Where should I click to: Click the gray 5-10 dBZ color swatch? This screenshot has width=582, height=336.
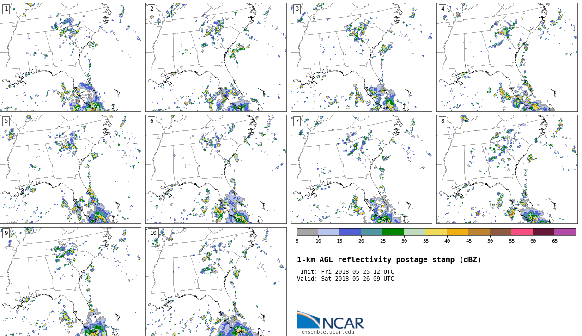tap(308, 232)
